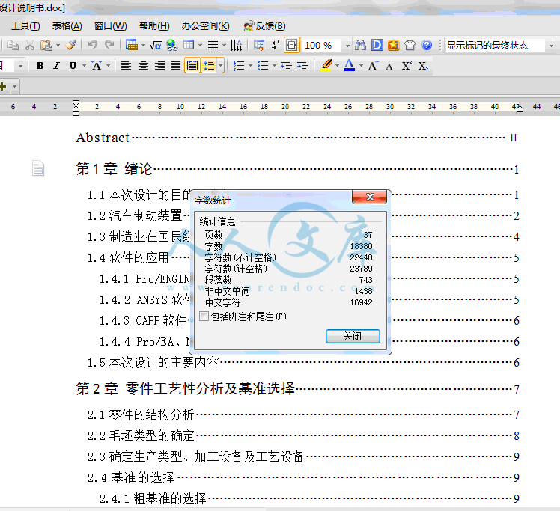Toggle bold formatting

pos(40,66)
